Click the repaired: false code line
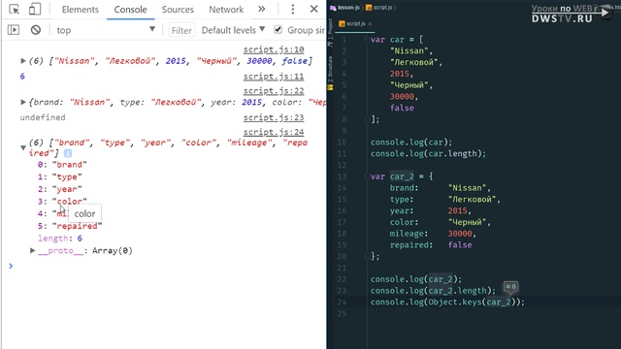The width and height of the screenshot is (621, 349). 431,245
